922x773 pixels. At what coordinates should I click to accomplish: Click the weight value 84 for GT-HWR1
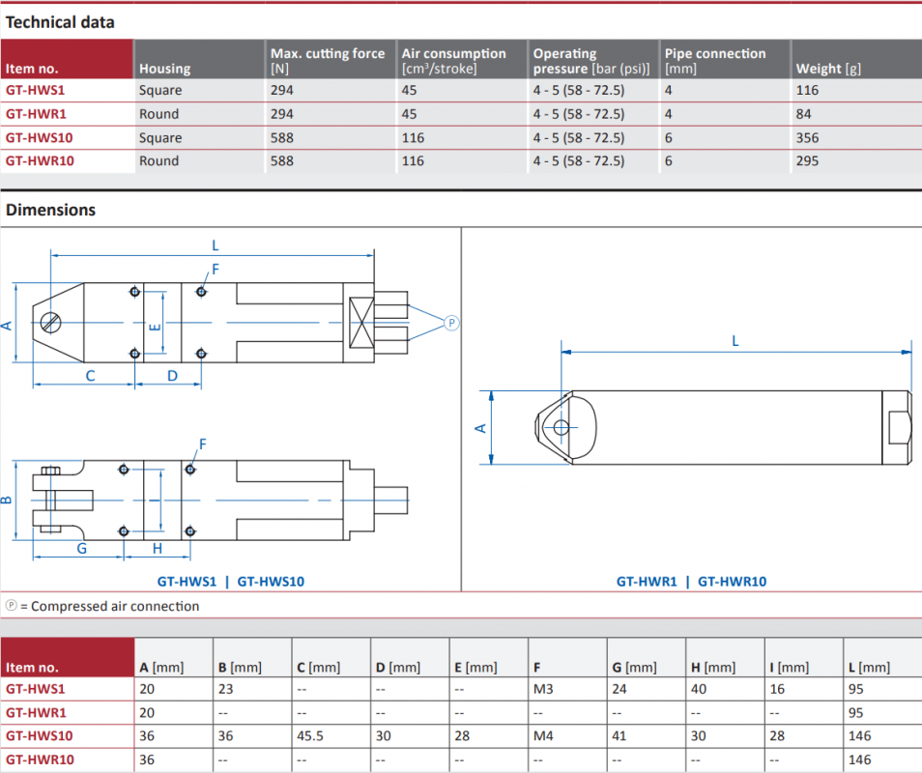point(803,114)
